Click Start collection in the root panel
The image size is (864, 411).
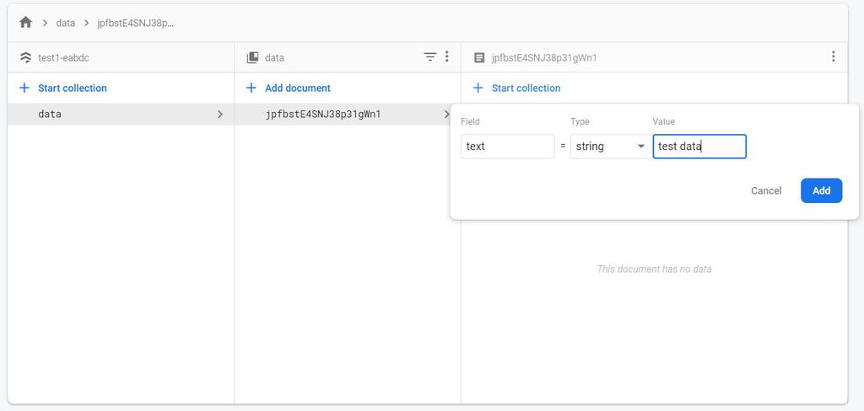[x=72, y=88]
